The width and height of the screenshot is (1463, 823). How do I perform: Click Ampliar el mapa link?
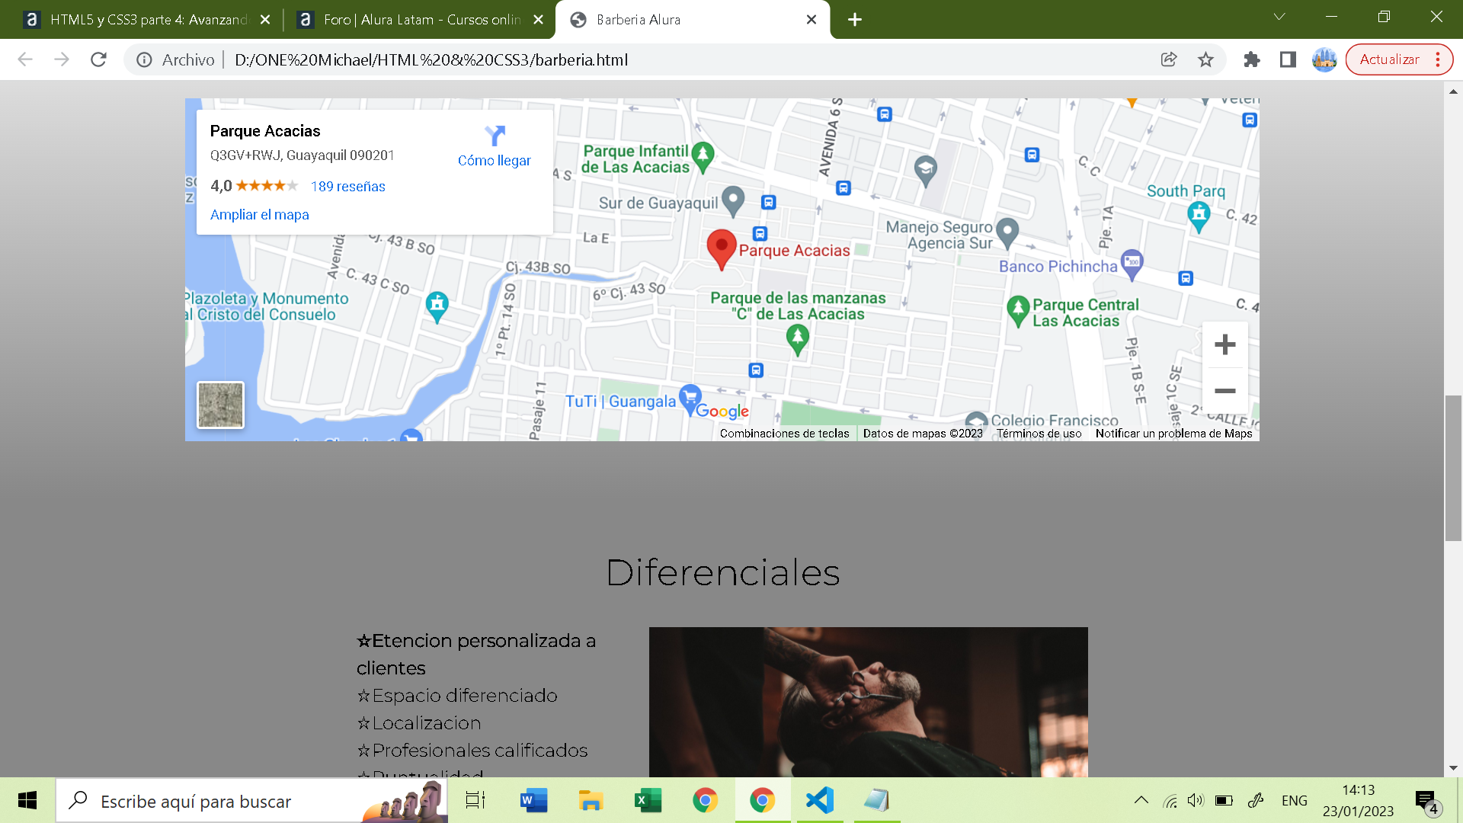259,215
